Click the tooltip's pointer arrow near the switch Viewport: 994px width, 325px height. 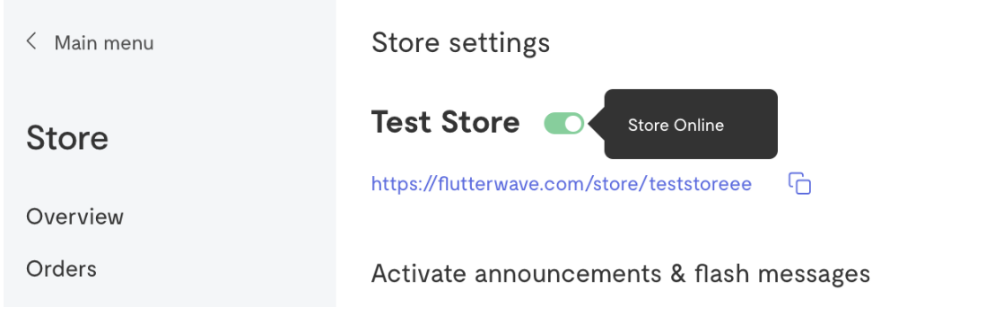tap(597, 125)
